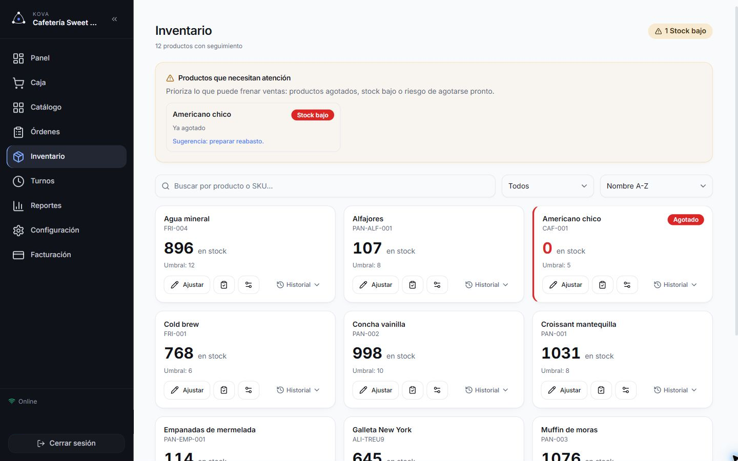Click Ajustar on Americano chico card
738x461 pixels.
click(566, 285)
